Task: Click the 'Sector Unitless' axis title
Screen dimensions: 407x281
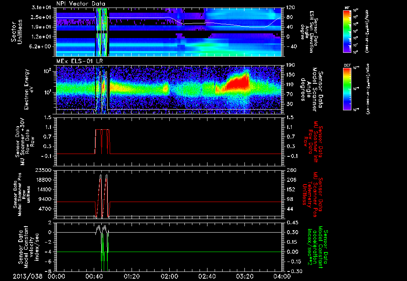Action: (17, 32)
